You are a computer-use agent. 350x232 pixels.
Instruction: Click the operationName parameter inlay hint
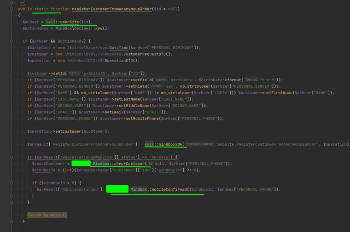pos(200,144)
